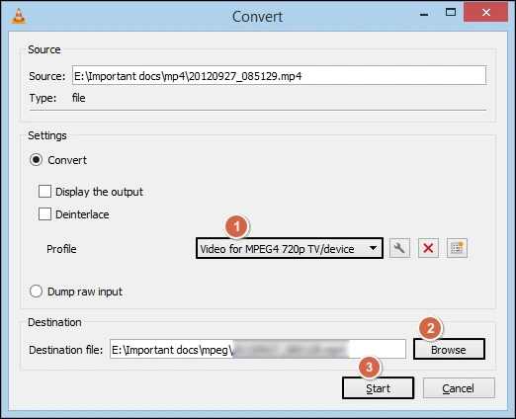The image size is (516, 419).
Task: Edit selected profile with wrench icon
Action: (399, 248)
